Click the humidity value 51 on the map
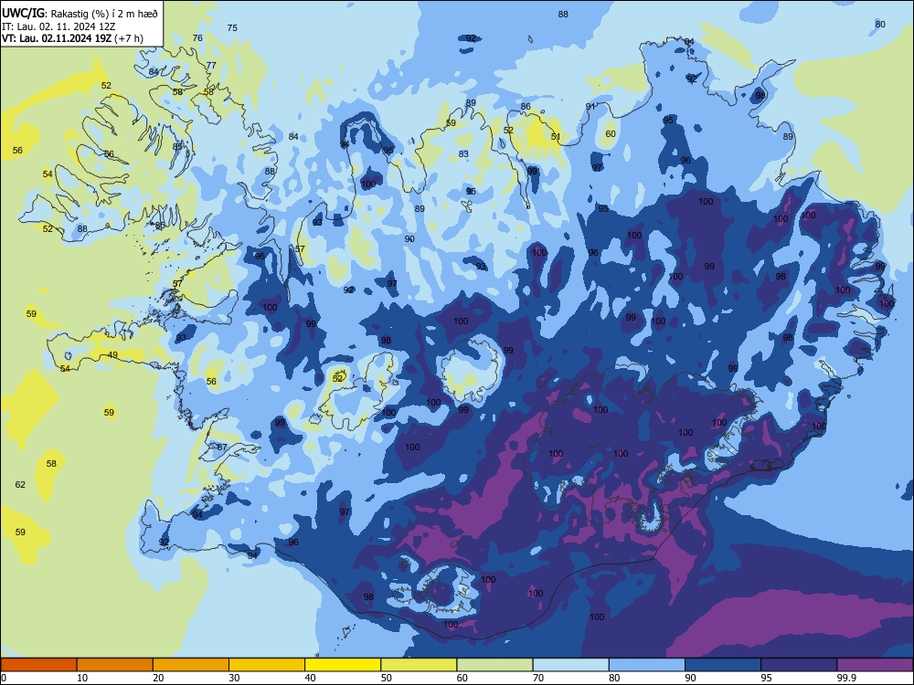This screenshot has height=685, width=914. 556,138
